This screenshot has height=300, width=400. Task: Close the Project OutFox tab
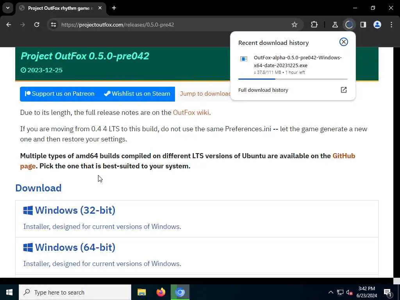tap(100, 8)
